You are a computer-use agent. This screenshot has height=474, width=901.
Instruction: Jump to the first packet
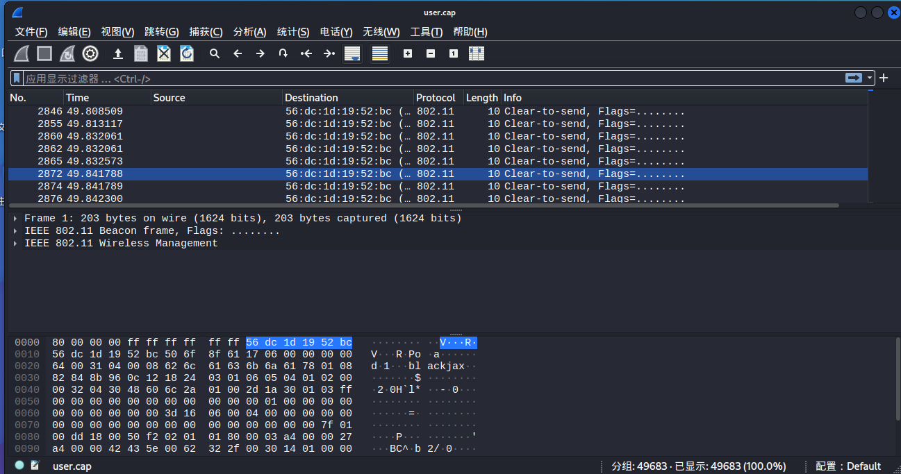click(x=306, y=53)
